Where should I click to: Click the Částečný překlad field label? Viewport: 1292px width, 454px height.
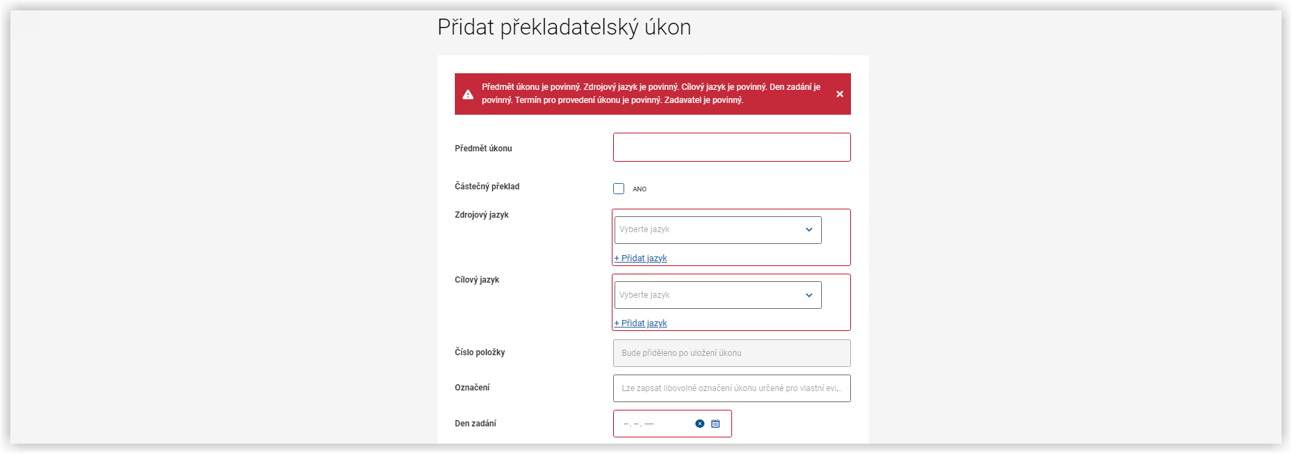(x=487, y=187)
